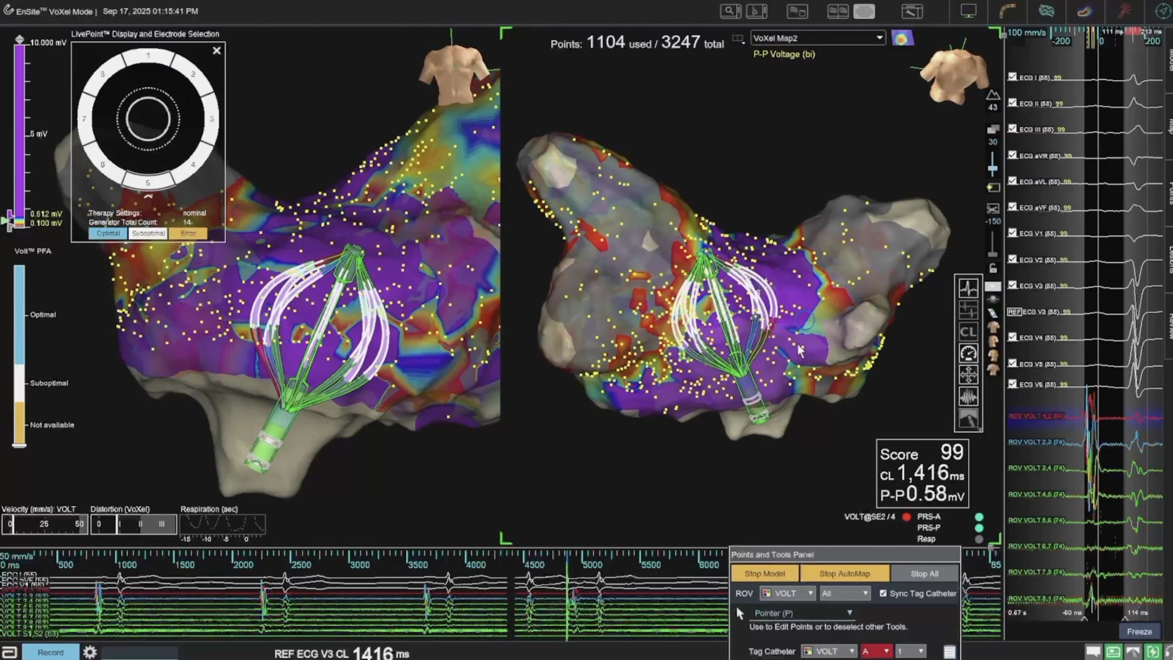Open the mesh model icon in top toolbar

click(1046, 11)
